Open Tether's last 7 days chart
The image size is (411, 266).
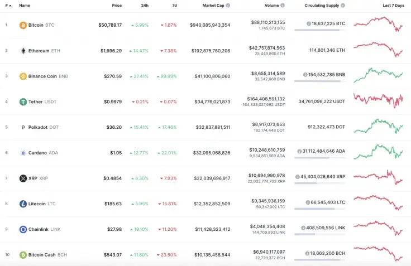coord(377,101)
